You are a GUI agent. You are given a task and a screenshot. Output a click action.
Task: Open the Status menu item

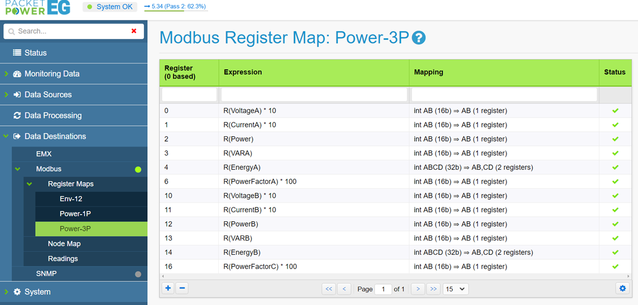35,53
